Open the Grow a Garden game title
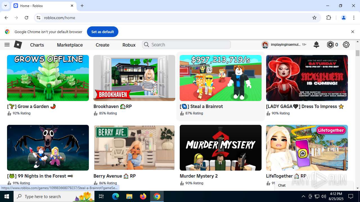This screenshot has width=360, height=202. [31, 107]
